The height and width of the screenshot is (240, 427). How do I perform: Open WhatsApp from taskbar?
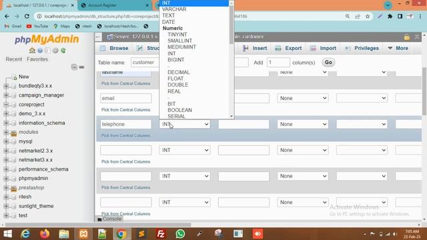(x=180, y=234)
